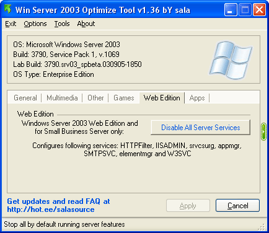Viewport: 269px width, 233px height.
Task: Open the hot.ee/salasource updates link
Action: pos(51,209)
